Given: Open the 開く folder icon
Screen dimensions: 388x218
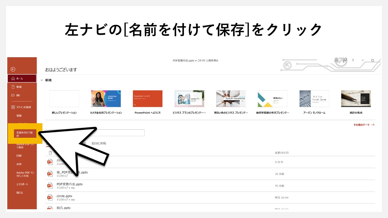Looking at the screenshot, I should pos(12,96).
